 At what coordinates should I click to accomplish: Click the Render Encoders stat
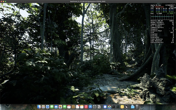[x=162, y=23]
